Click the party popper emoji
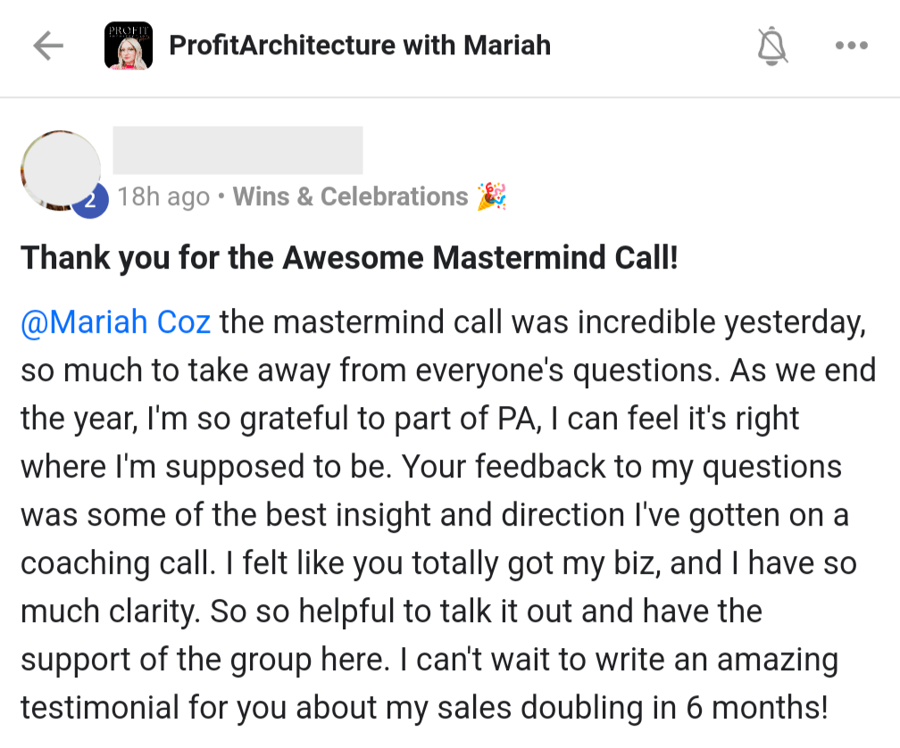Image resolution: width=900 pixels, height=748 pixels. coord(492,196)
